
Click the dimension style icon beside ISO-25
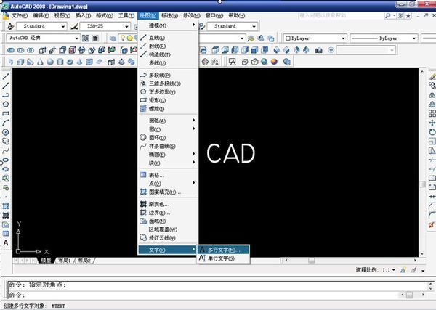[74, 26]
